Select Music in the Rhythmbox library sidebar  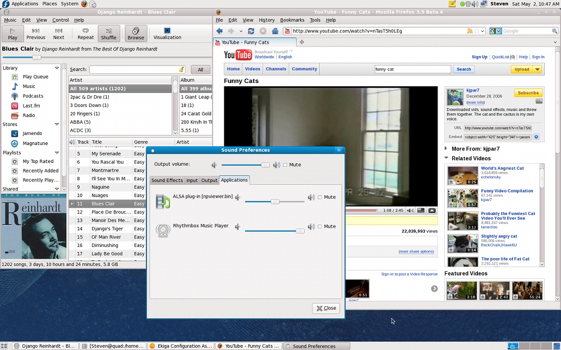(29, 86)
